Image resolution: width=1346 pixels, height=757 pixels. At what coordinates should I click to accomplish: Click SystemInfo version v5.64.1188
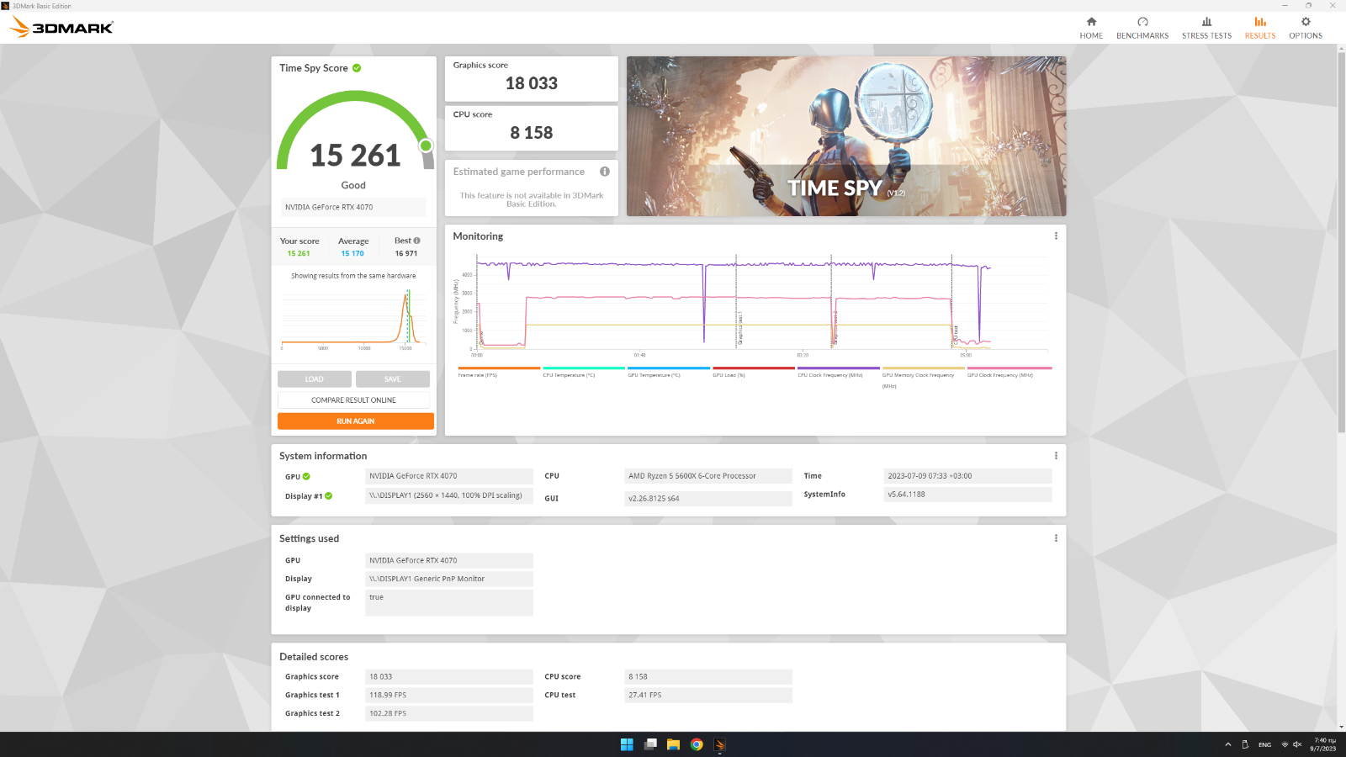(967, 495)
